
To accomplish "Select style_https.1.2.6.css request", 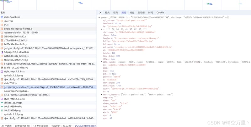I will pos(48,99).
